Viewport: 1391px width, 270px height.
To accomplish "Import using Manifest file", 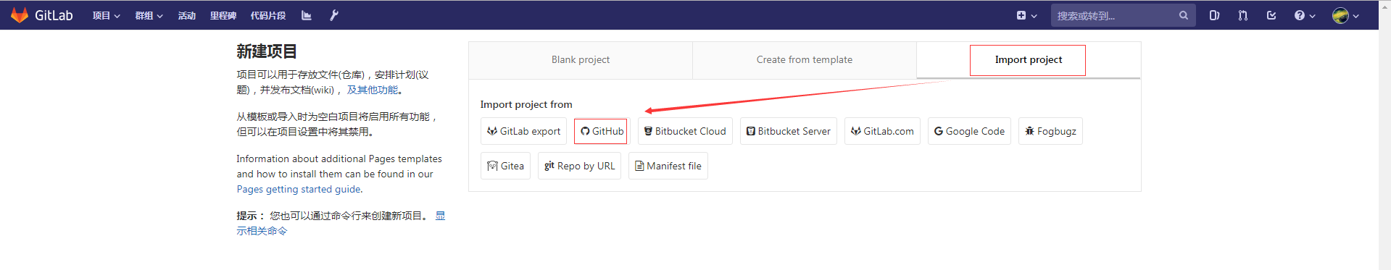I will tap(668, 166).
